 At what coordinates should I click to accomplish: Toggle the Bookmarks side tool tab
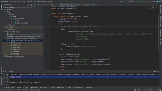[1, 81]
